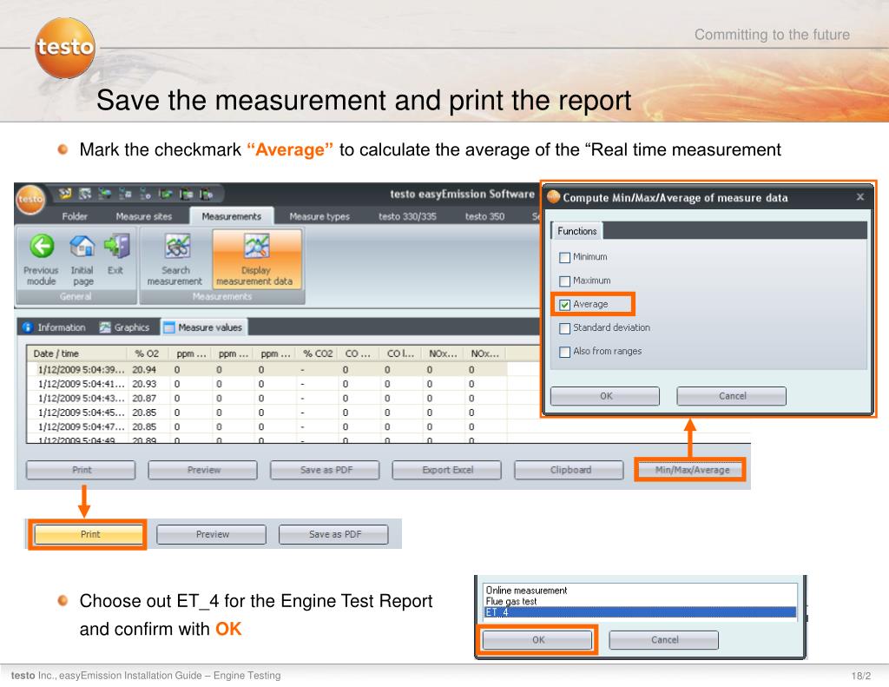This screenshot has height=687, width=889.
Task: Click Save as PDF next to Export Excel
Action: tap(326, 470)
